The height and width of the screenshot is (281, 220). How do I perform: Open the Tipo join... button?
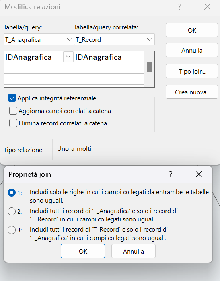pyautogui.click(x=192, y=71)
